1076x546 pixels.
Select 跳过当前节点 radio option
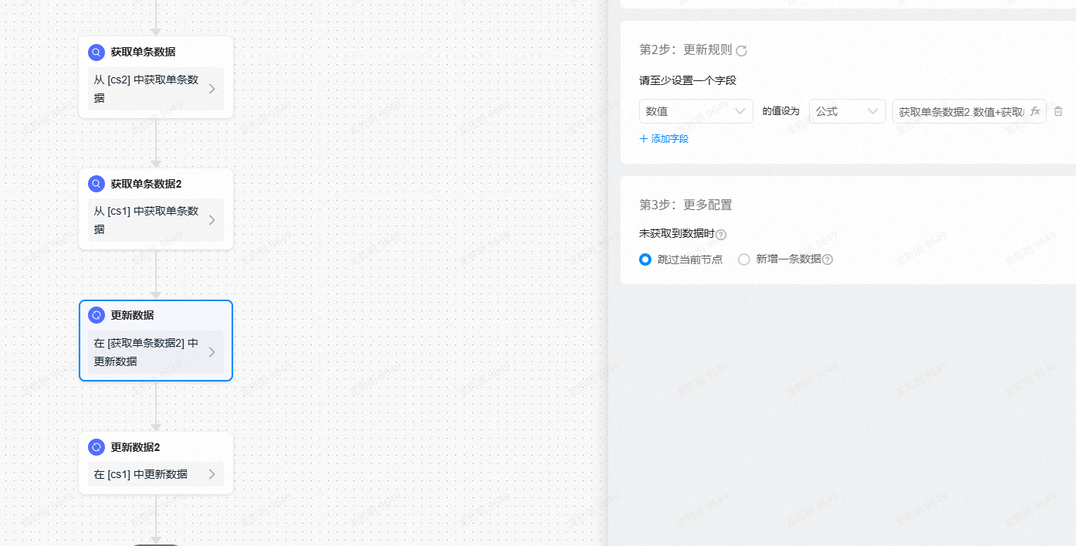(x=645, y=259)
